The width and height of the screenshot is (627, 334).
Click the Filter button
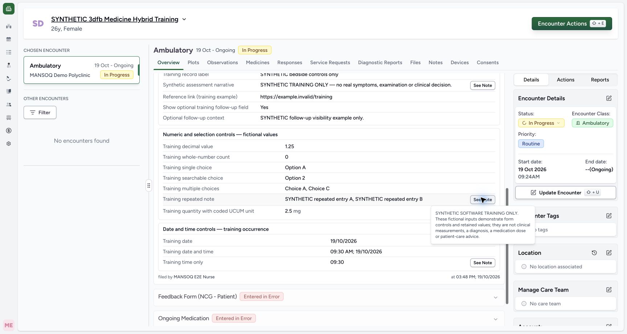pos(40,112)
